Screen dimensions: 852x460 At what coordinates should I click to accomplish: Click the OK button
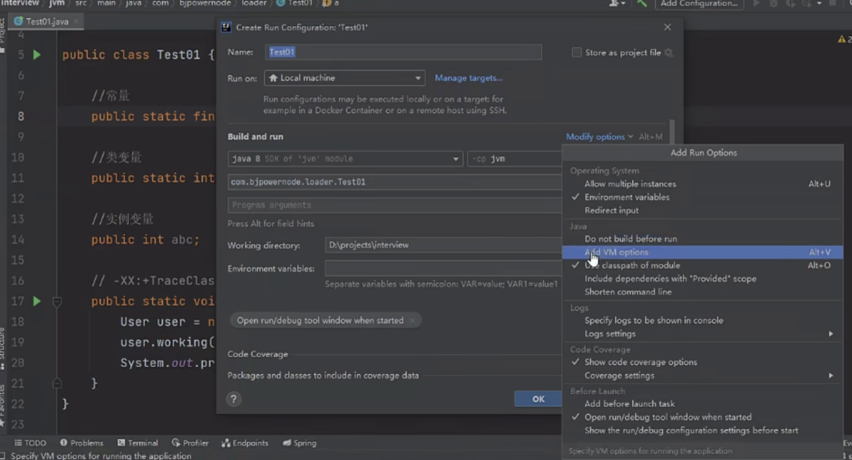[x=538, y=399]
